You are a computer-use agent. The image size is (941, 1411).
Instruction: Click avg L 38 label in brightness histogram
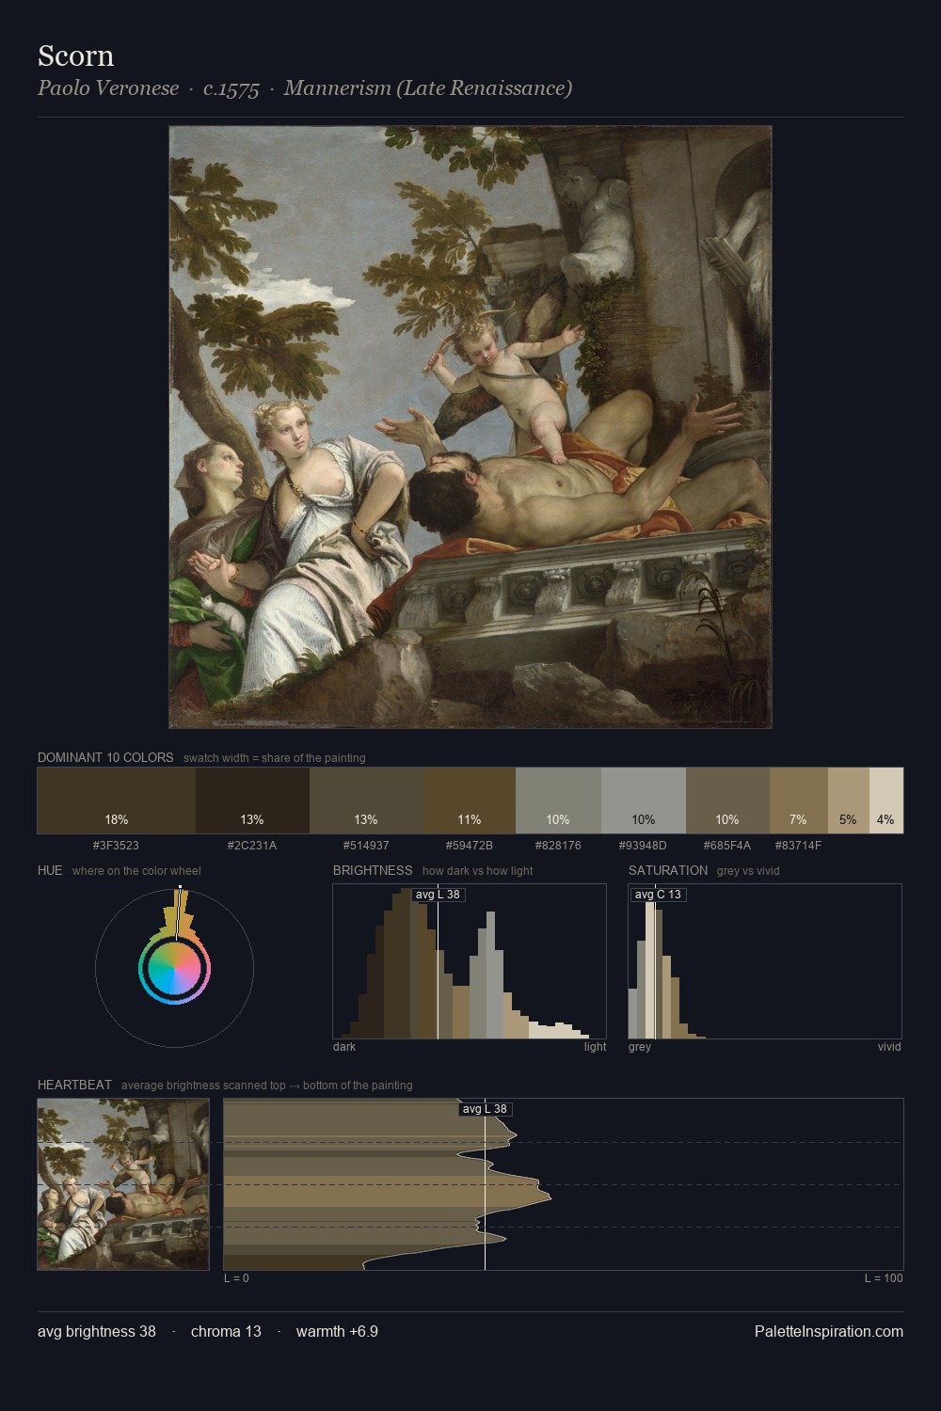tap(439, 895)
